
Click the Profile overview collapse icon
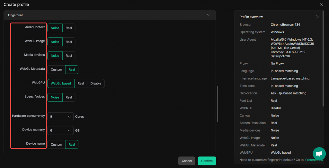click(x=317, y=17)
